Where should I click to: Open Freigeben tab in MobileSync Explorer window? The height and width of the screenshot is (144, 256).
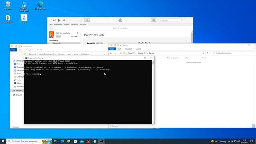29,50
